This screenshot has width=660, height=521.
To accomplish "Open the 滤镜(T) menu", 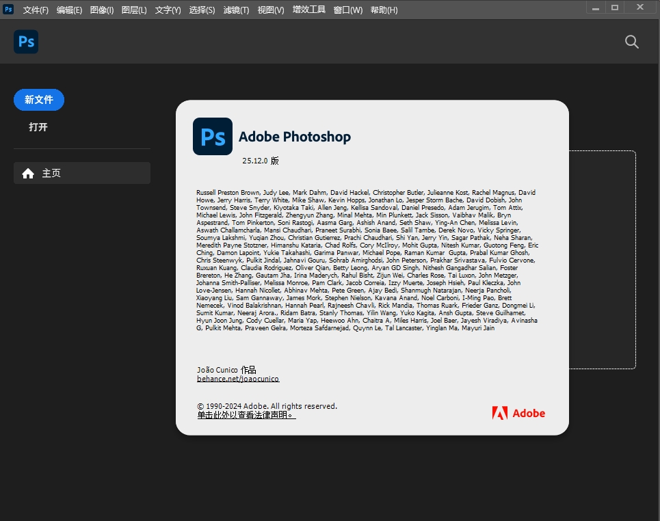I will pos(236,10).
